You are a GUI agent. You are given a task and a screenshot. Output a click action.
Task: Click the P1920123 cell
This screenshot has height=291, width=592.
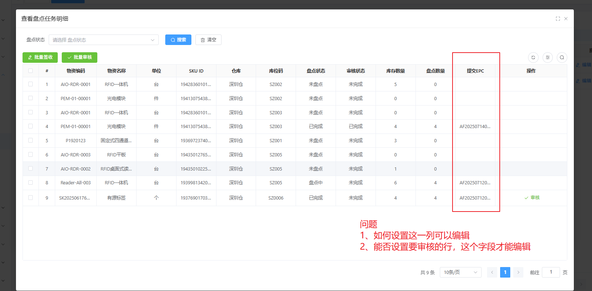[x=76, y=141]
